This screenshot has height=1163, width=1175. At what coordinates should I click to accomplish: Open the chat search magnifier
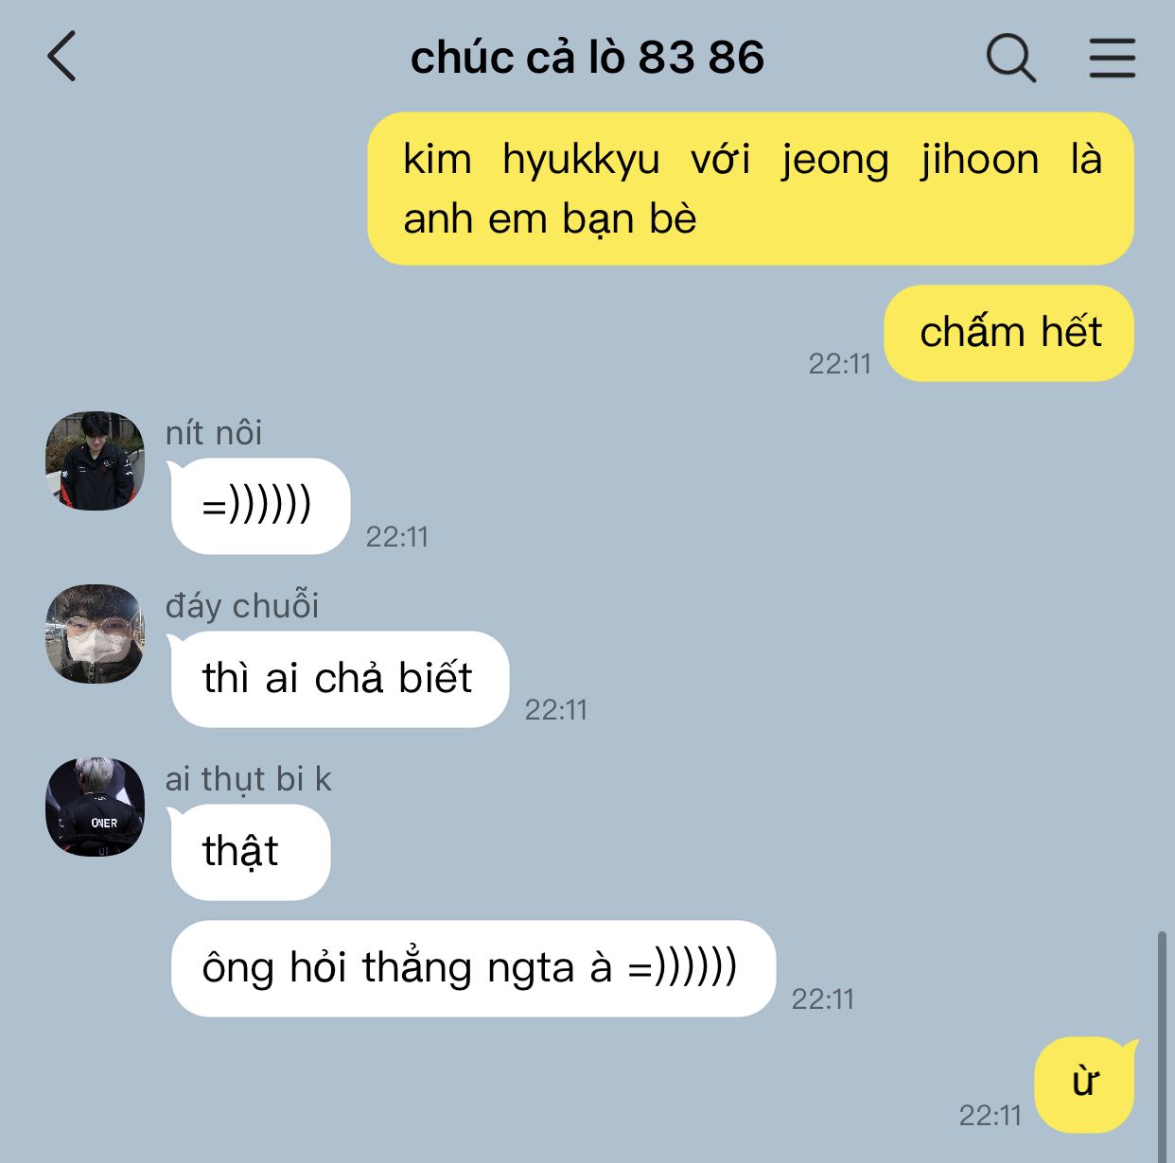1010,58
